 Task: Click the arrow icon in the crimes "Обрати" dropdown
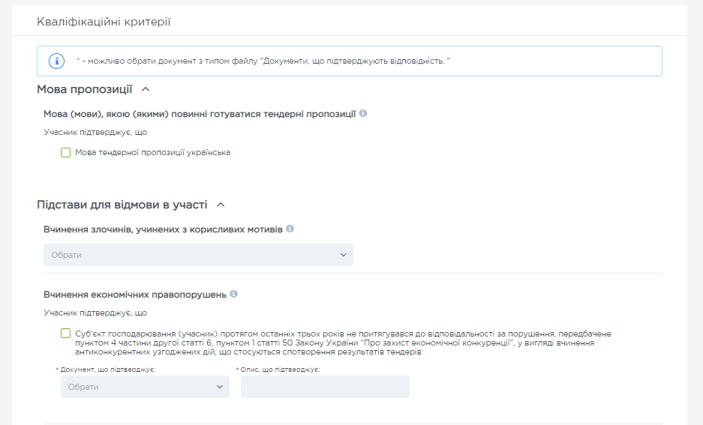pyautogui.click(x=344, y=255)
